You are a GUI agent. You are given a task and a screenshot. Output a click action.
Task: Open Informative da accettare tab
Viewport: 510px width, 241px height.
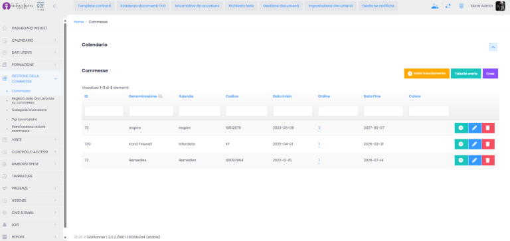(197, 6)
